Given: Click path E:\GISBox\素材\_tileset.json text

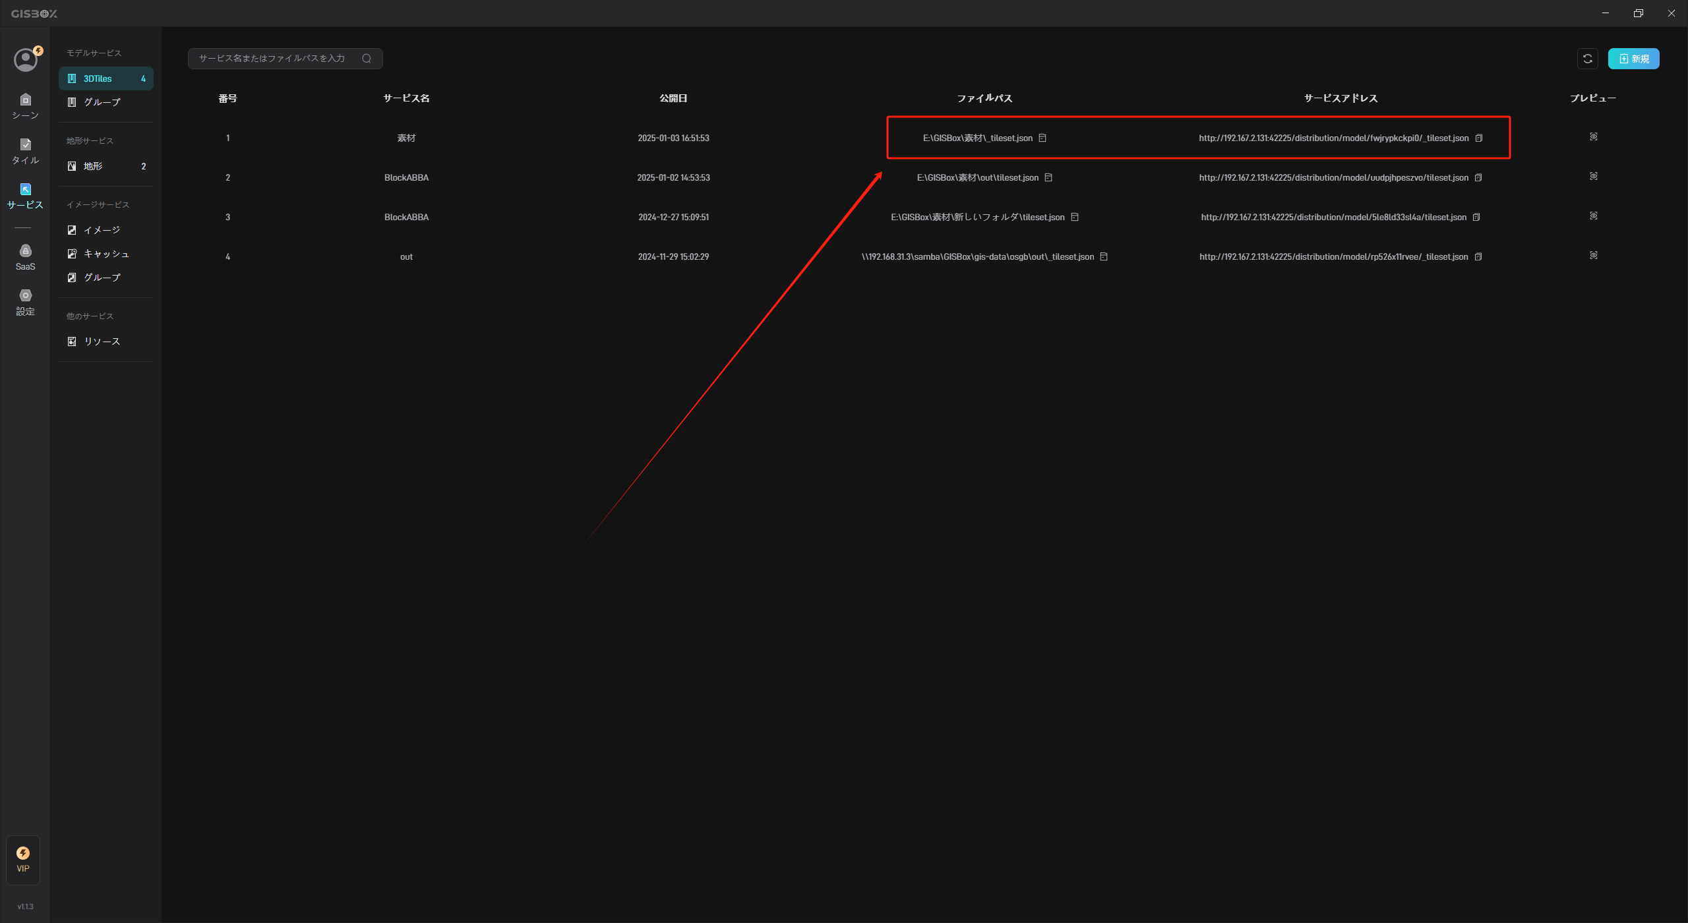Looking at the screenshot, I should [977, 138].
